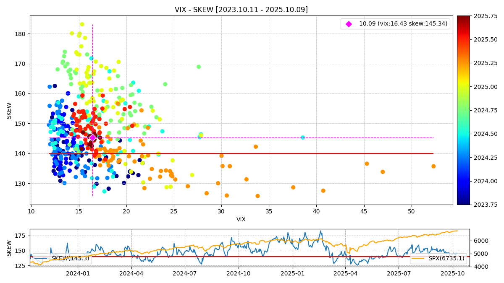This screenshot has height=283, width=504.
Task: Select the isolated green dot near SKEW 169
Action: point(199,67)
